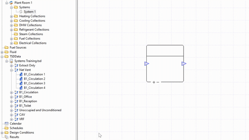The height and width of the screenshot is (140, 249).
Task: Expand the Design Conditions folder
Action: coord(2,133)
